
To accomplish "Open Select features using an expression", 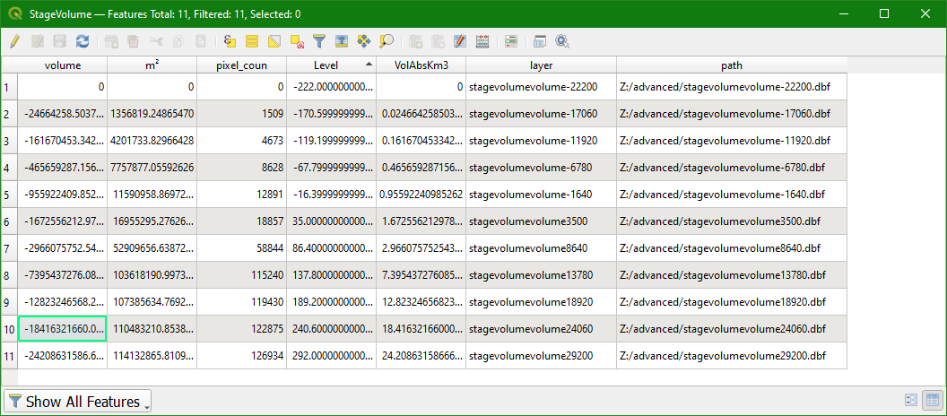I will pyautogui.click(x=230, y=41).
